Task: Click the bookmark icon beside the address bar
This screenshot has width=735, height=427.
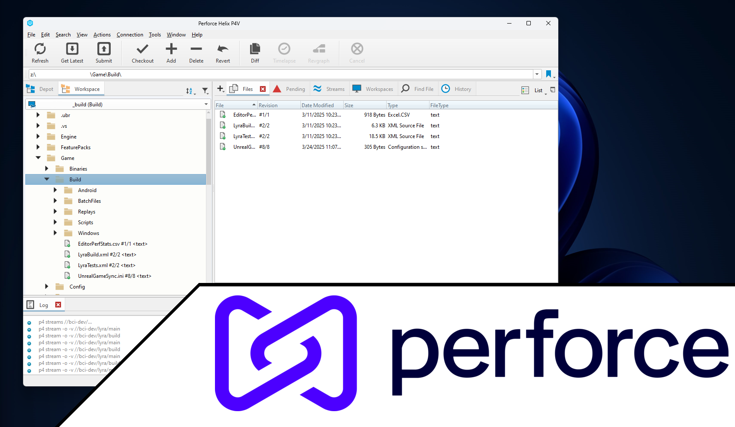Action: tap(548, 74)
